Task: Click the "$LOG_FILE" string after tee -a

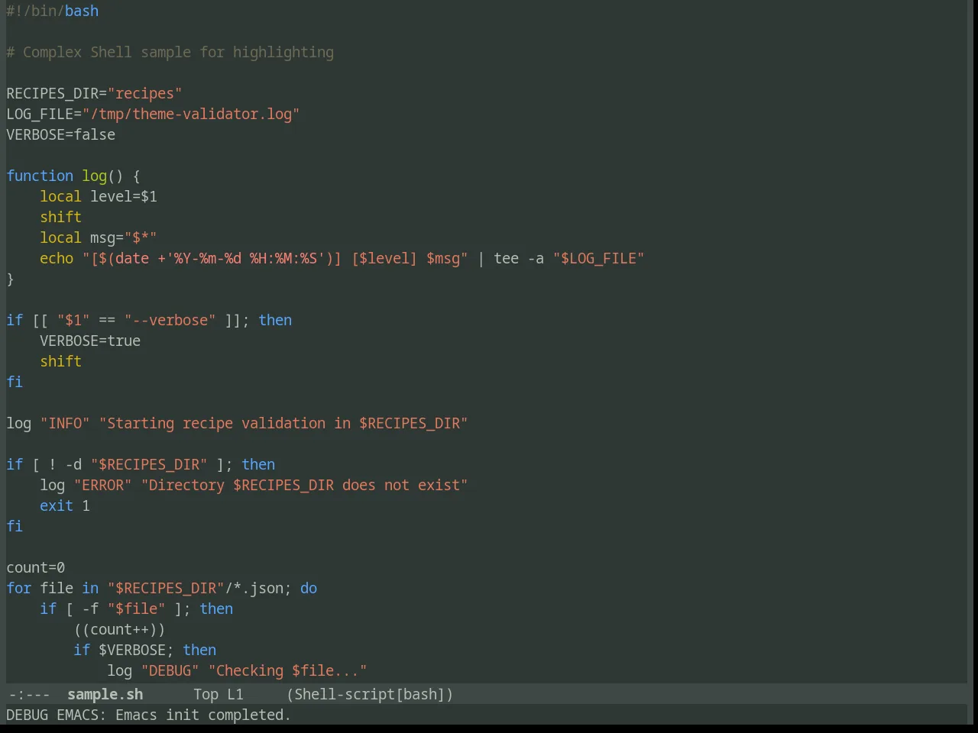Action: click(x=598, y=258)
